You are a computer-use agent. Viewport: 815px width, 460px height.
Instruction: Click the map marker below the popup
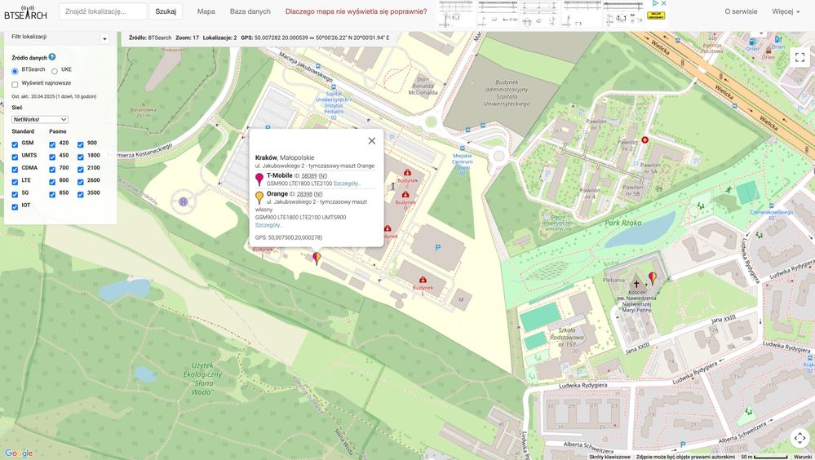317,258
